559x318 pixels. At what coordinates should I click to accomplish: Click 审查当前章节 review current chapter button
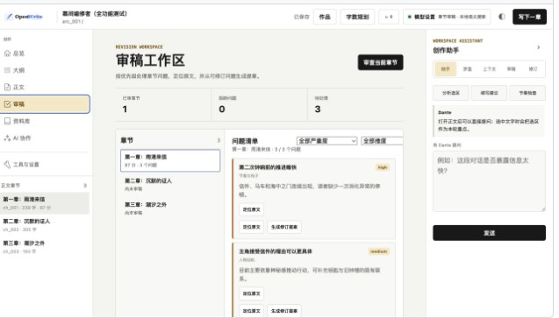coord(380,62)
